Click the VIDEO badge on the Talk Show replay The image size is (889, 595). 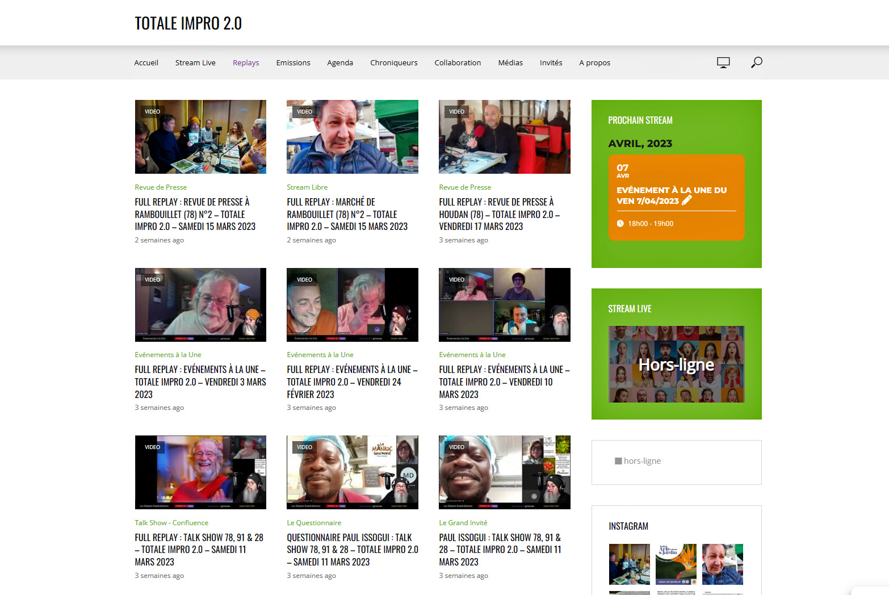pyautogui.click(x=152, y=447)
